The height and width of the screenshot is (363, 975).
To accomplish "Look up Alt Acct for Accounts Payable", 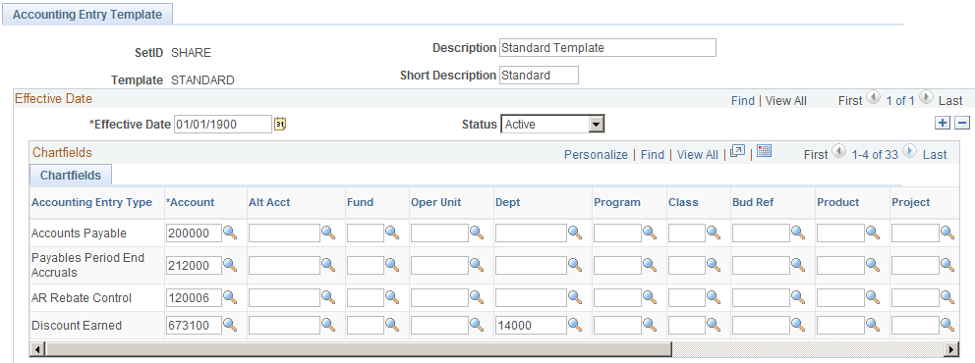I will [328, 233].
